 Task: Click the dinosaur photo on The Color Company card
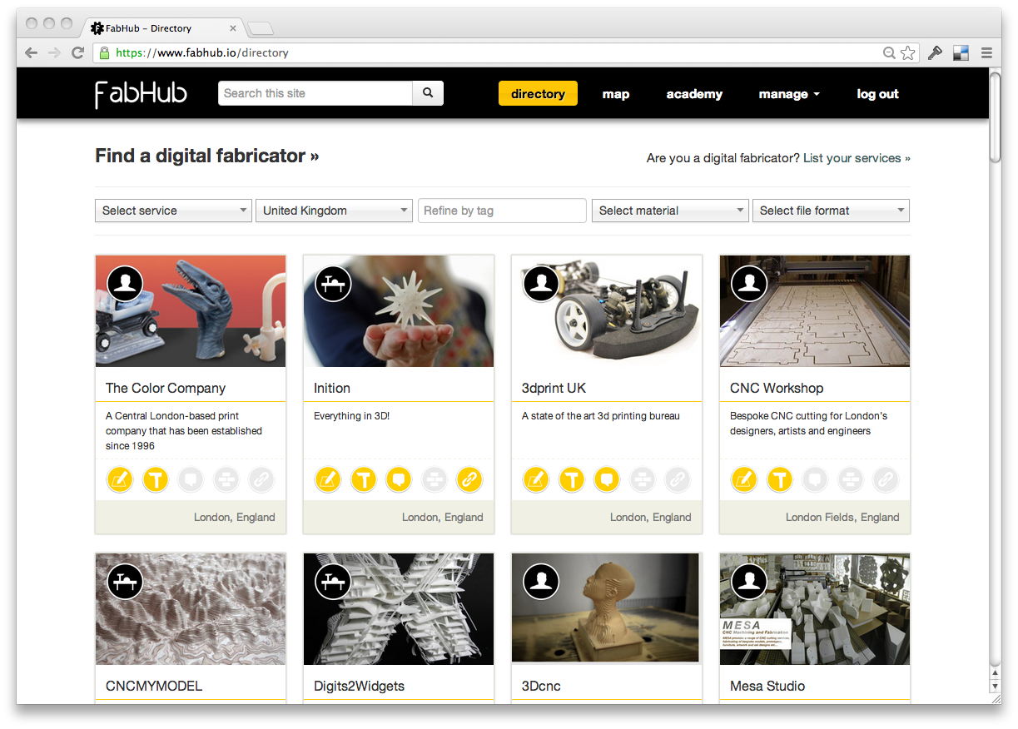[x=191, y=311]
